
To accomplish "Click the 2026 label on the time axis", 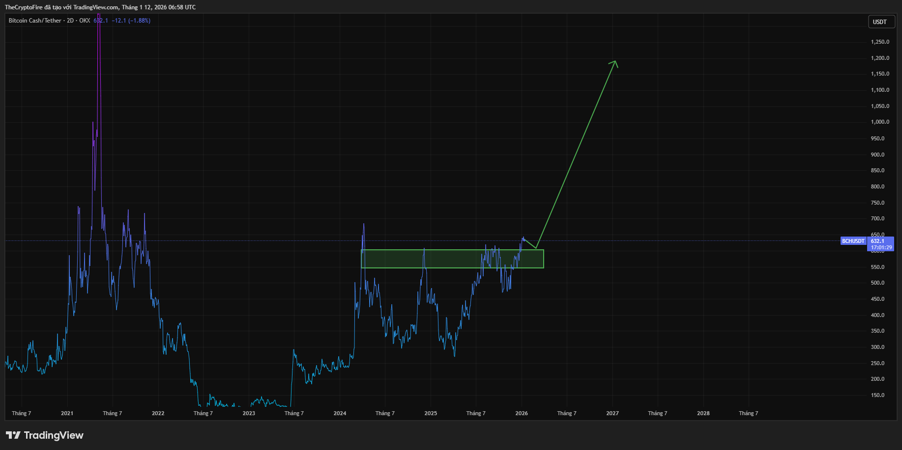I will pyautogui.click(x=521, y=413).
